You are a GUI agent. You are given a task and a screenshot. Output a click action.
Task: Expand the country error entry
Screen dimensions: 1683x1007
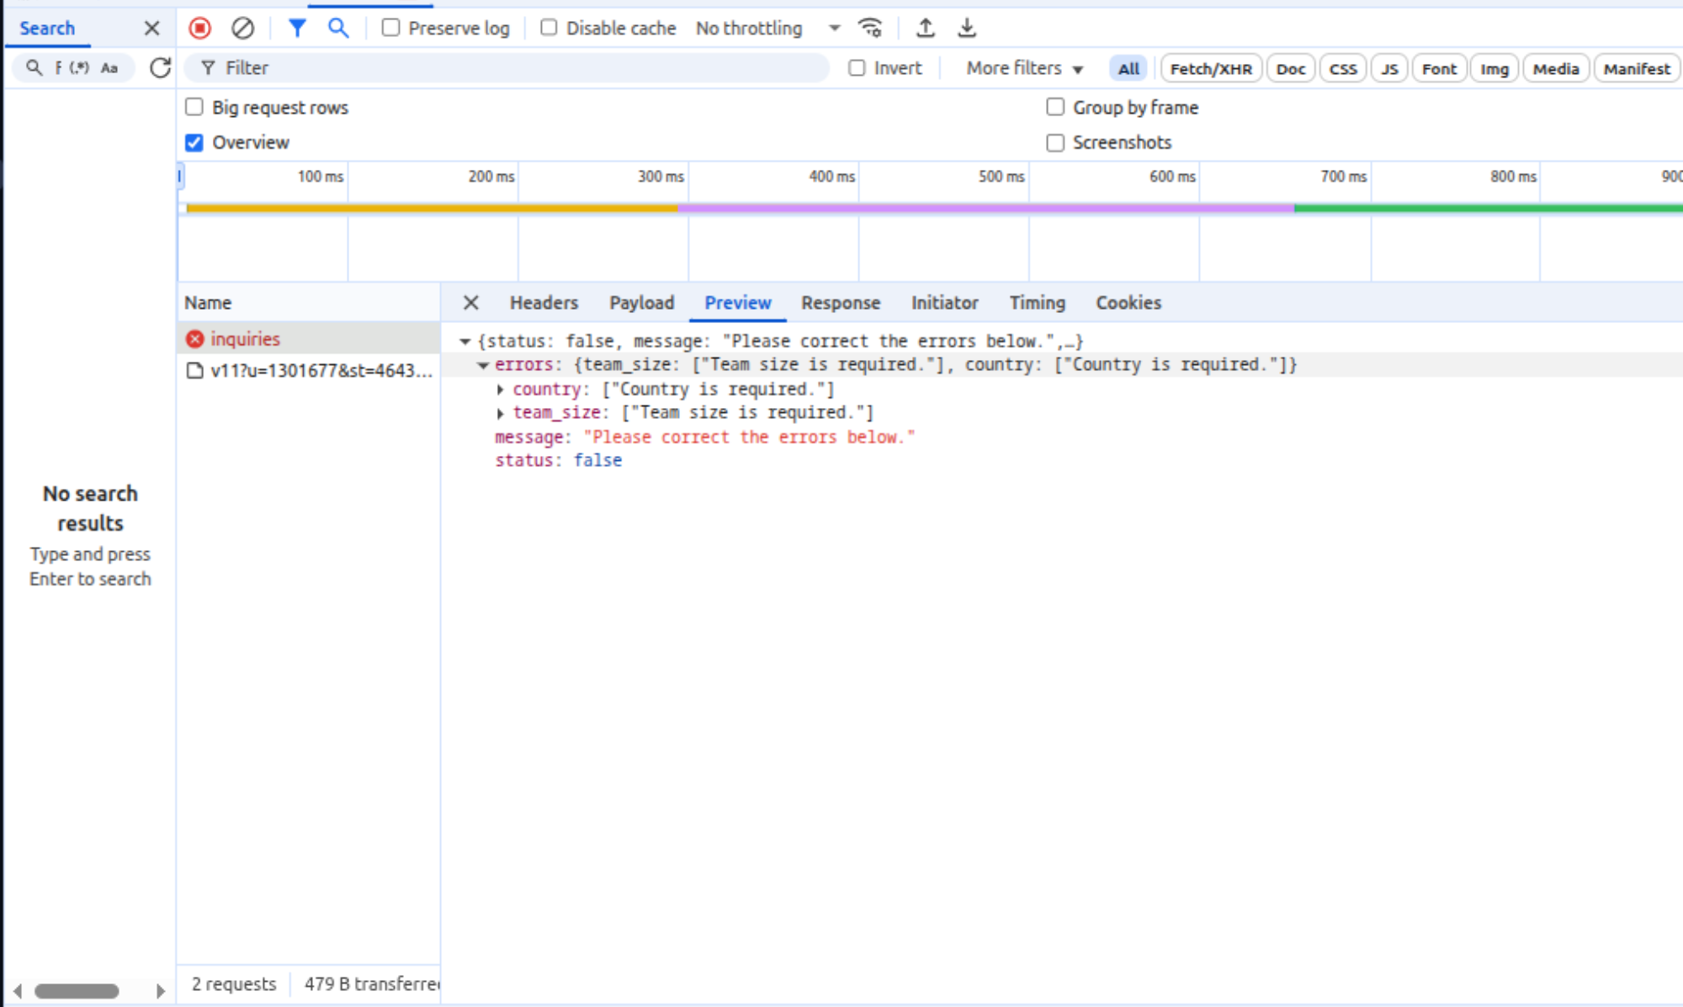pyautogui.click(x=501, y=389)
